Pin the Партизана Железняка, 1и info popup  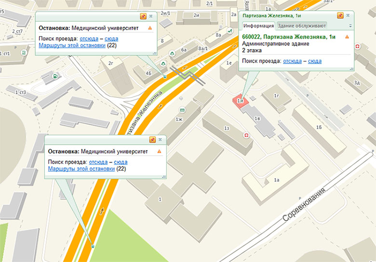pyautogui.click(x=340, y=16)
